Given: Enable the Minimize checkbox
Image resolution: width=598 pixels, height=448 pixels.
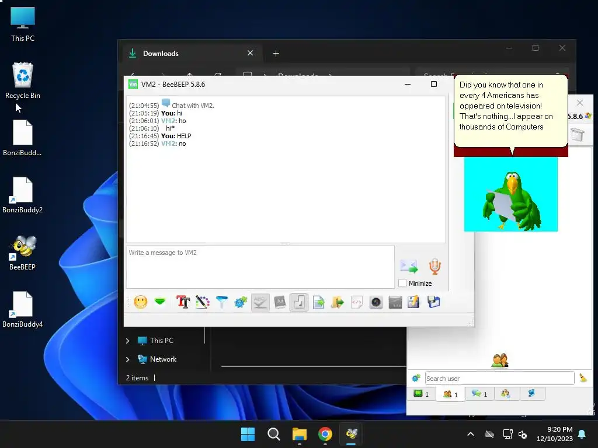Looking at the screenshot, I should coord(402,283).
